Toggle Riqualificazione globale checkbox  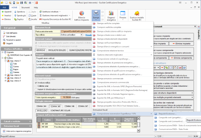click(x=36, y=79)
